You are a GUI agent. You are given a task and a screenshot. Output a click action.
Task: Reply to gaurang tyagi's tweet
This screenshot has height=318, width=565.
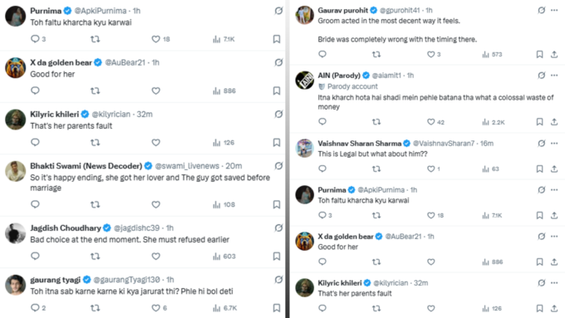coord(35,308)
